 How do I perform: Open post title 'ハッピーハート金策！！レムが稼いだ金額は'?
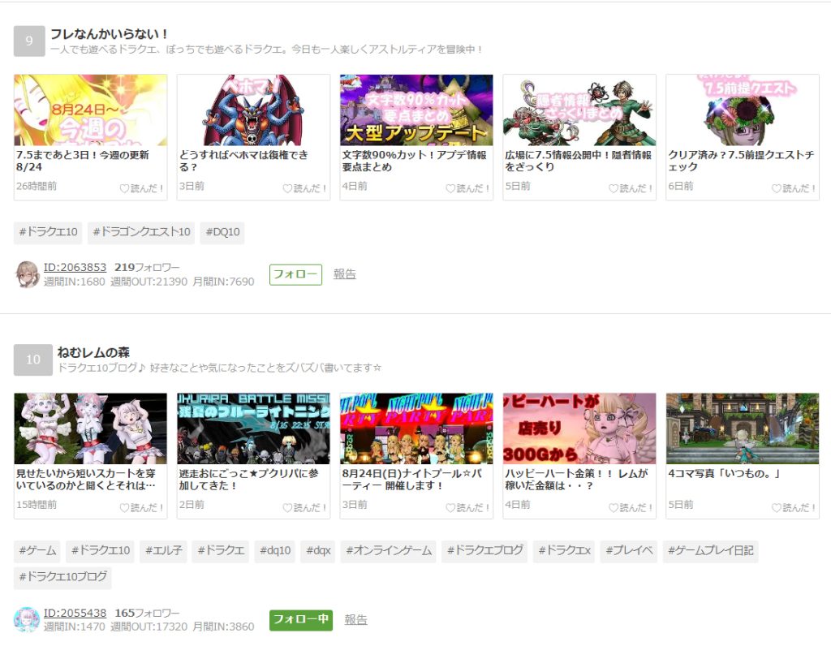pos(576,480)
